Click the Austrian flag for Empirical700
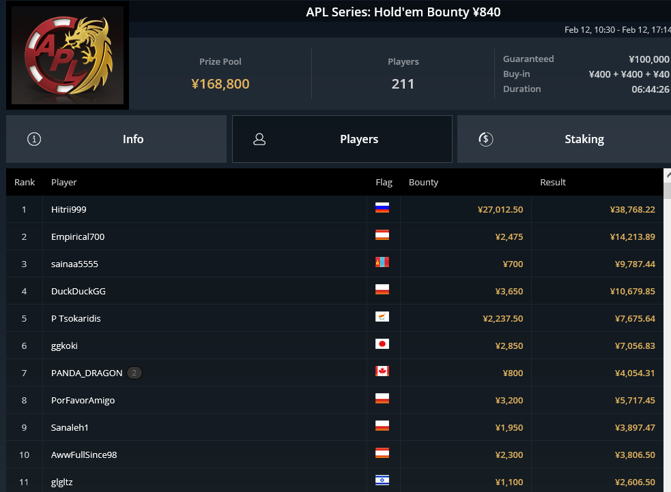This screenshot has height=492, width=671. pyautogui.click(x=382, y=235)
